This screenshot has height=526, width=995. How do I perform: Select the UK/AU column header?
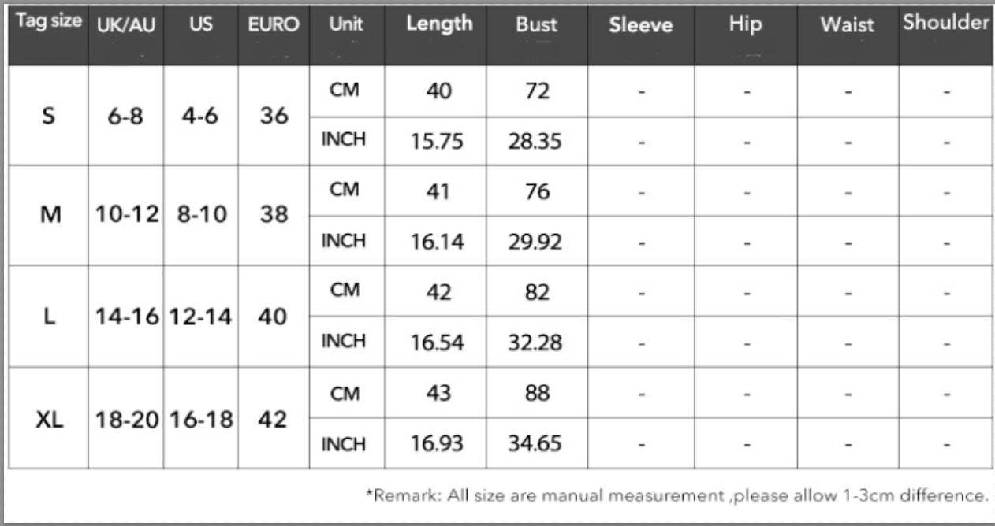(125, 24)
